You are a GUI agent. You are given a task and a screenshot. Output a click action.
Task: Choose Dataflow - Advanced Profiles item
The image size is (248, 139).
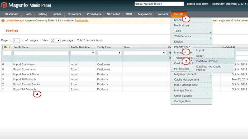(x=213, y=68)
